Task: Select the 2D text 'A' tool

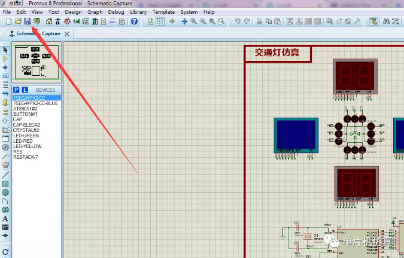Action: pyautogui.click(x=5, y=219)
